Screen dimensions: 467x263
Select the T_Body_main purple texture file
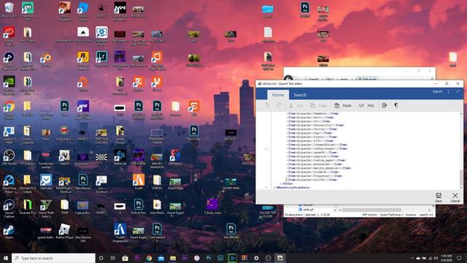[x=212, y=207]
